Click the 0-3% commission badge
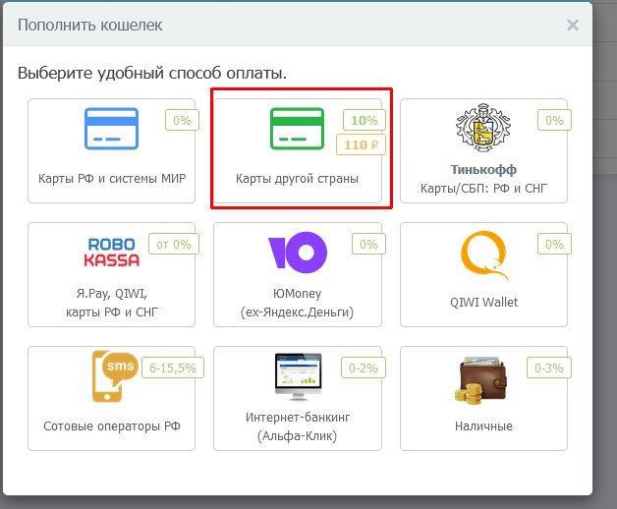This screenshot has height=509, width=617. pyautogui.click(x=549, y=368)
